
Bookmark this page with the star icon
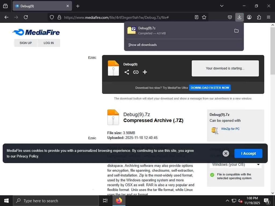point(204,17)
